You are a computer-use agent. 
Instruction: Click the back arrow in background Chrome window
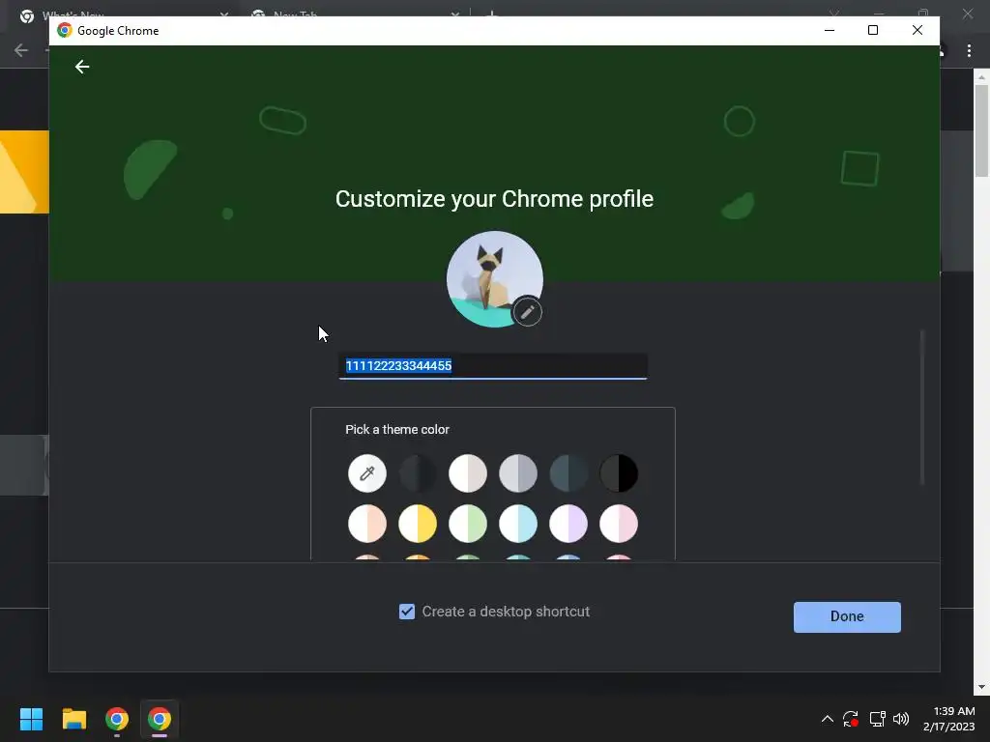(21, 50)
